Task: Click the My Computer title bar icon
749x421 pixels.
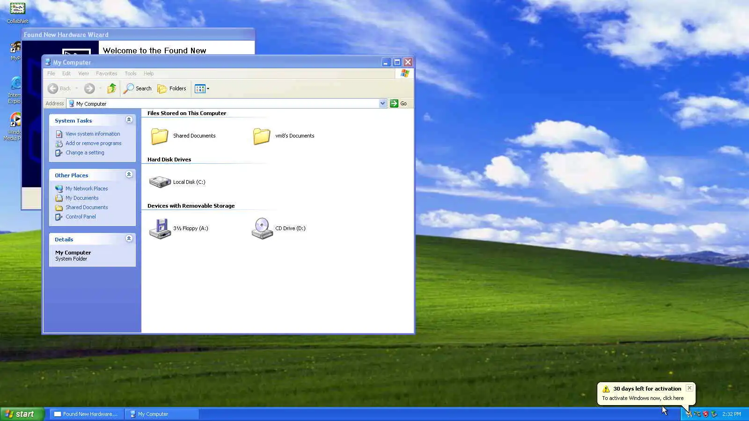Action: tap(48, 62)
